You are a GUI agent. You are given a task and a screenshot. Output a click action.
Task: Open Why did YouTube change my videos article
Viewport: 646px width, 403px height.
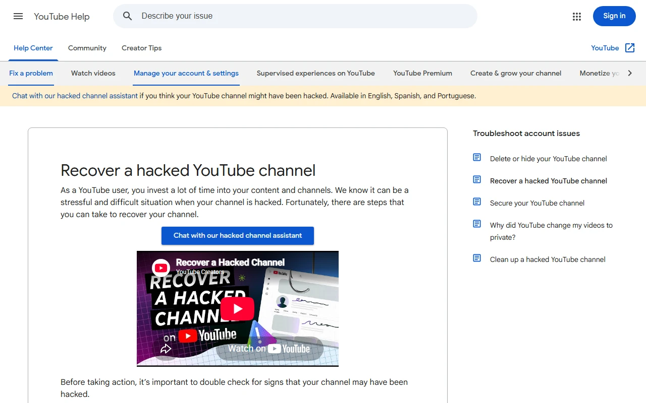(x=551, y=231)
